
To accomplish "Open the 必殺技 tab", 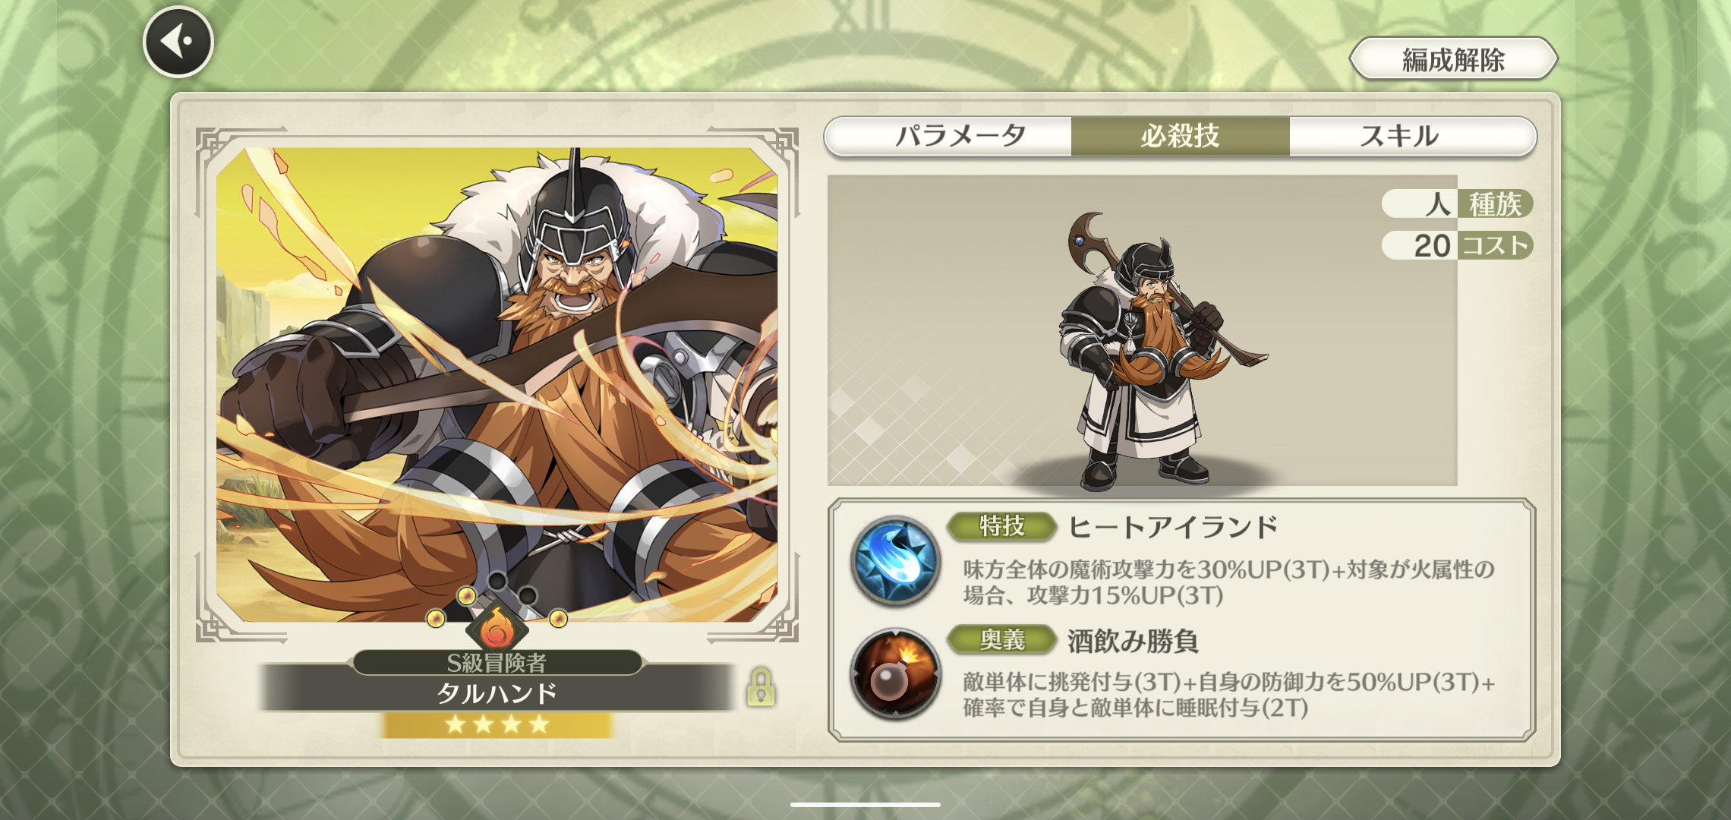I will [1181, 137].
